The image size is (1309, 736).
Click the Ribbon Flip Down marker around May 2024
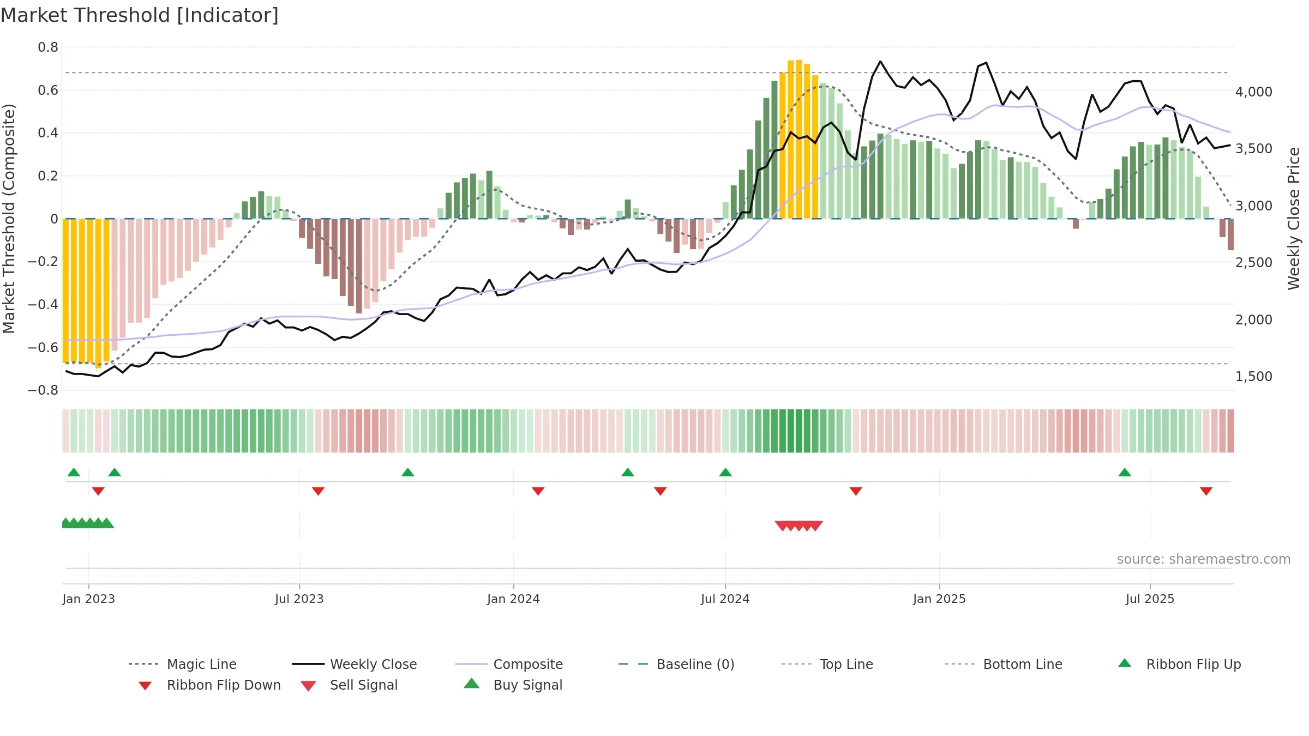point(660,491)
